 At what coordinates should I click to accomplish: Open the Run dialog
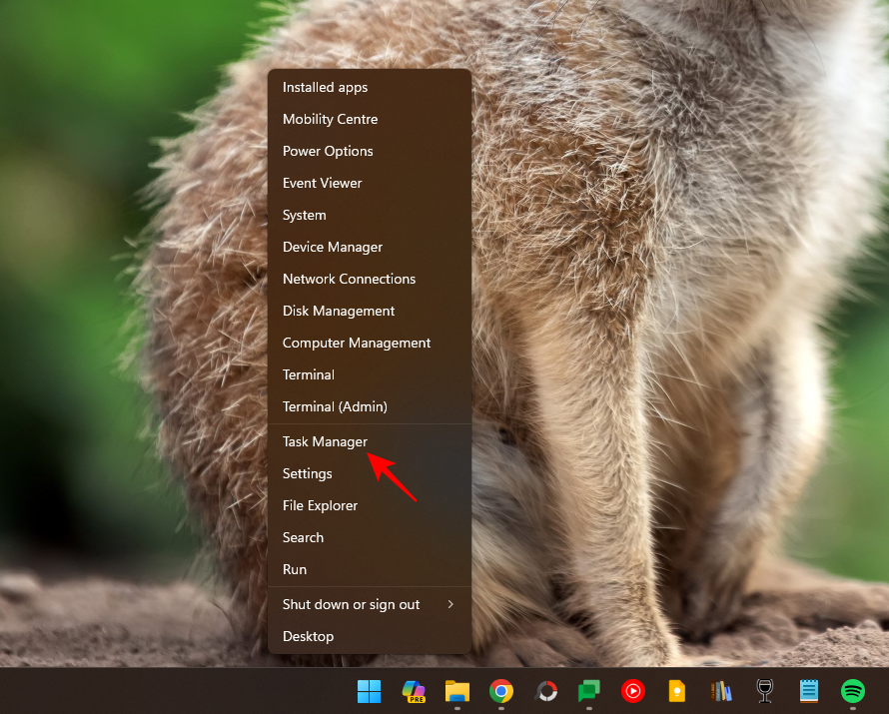[294, 569]
